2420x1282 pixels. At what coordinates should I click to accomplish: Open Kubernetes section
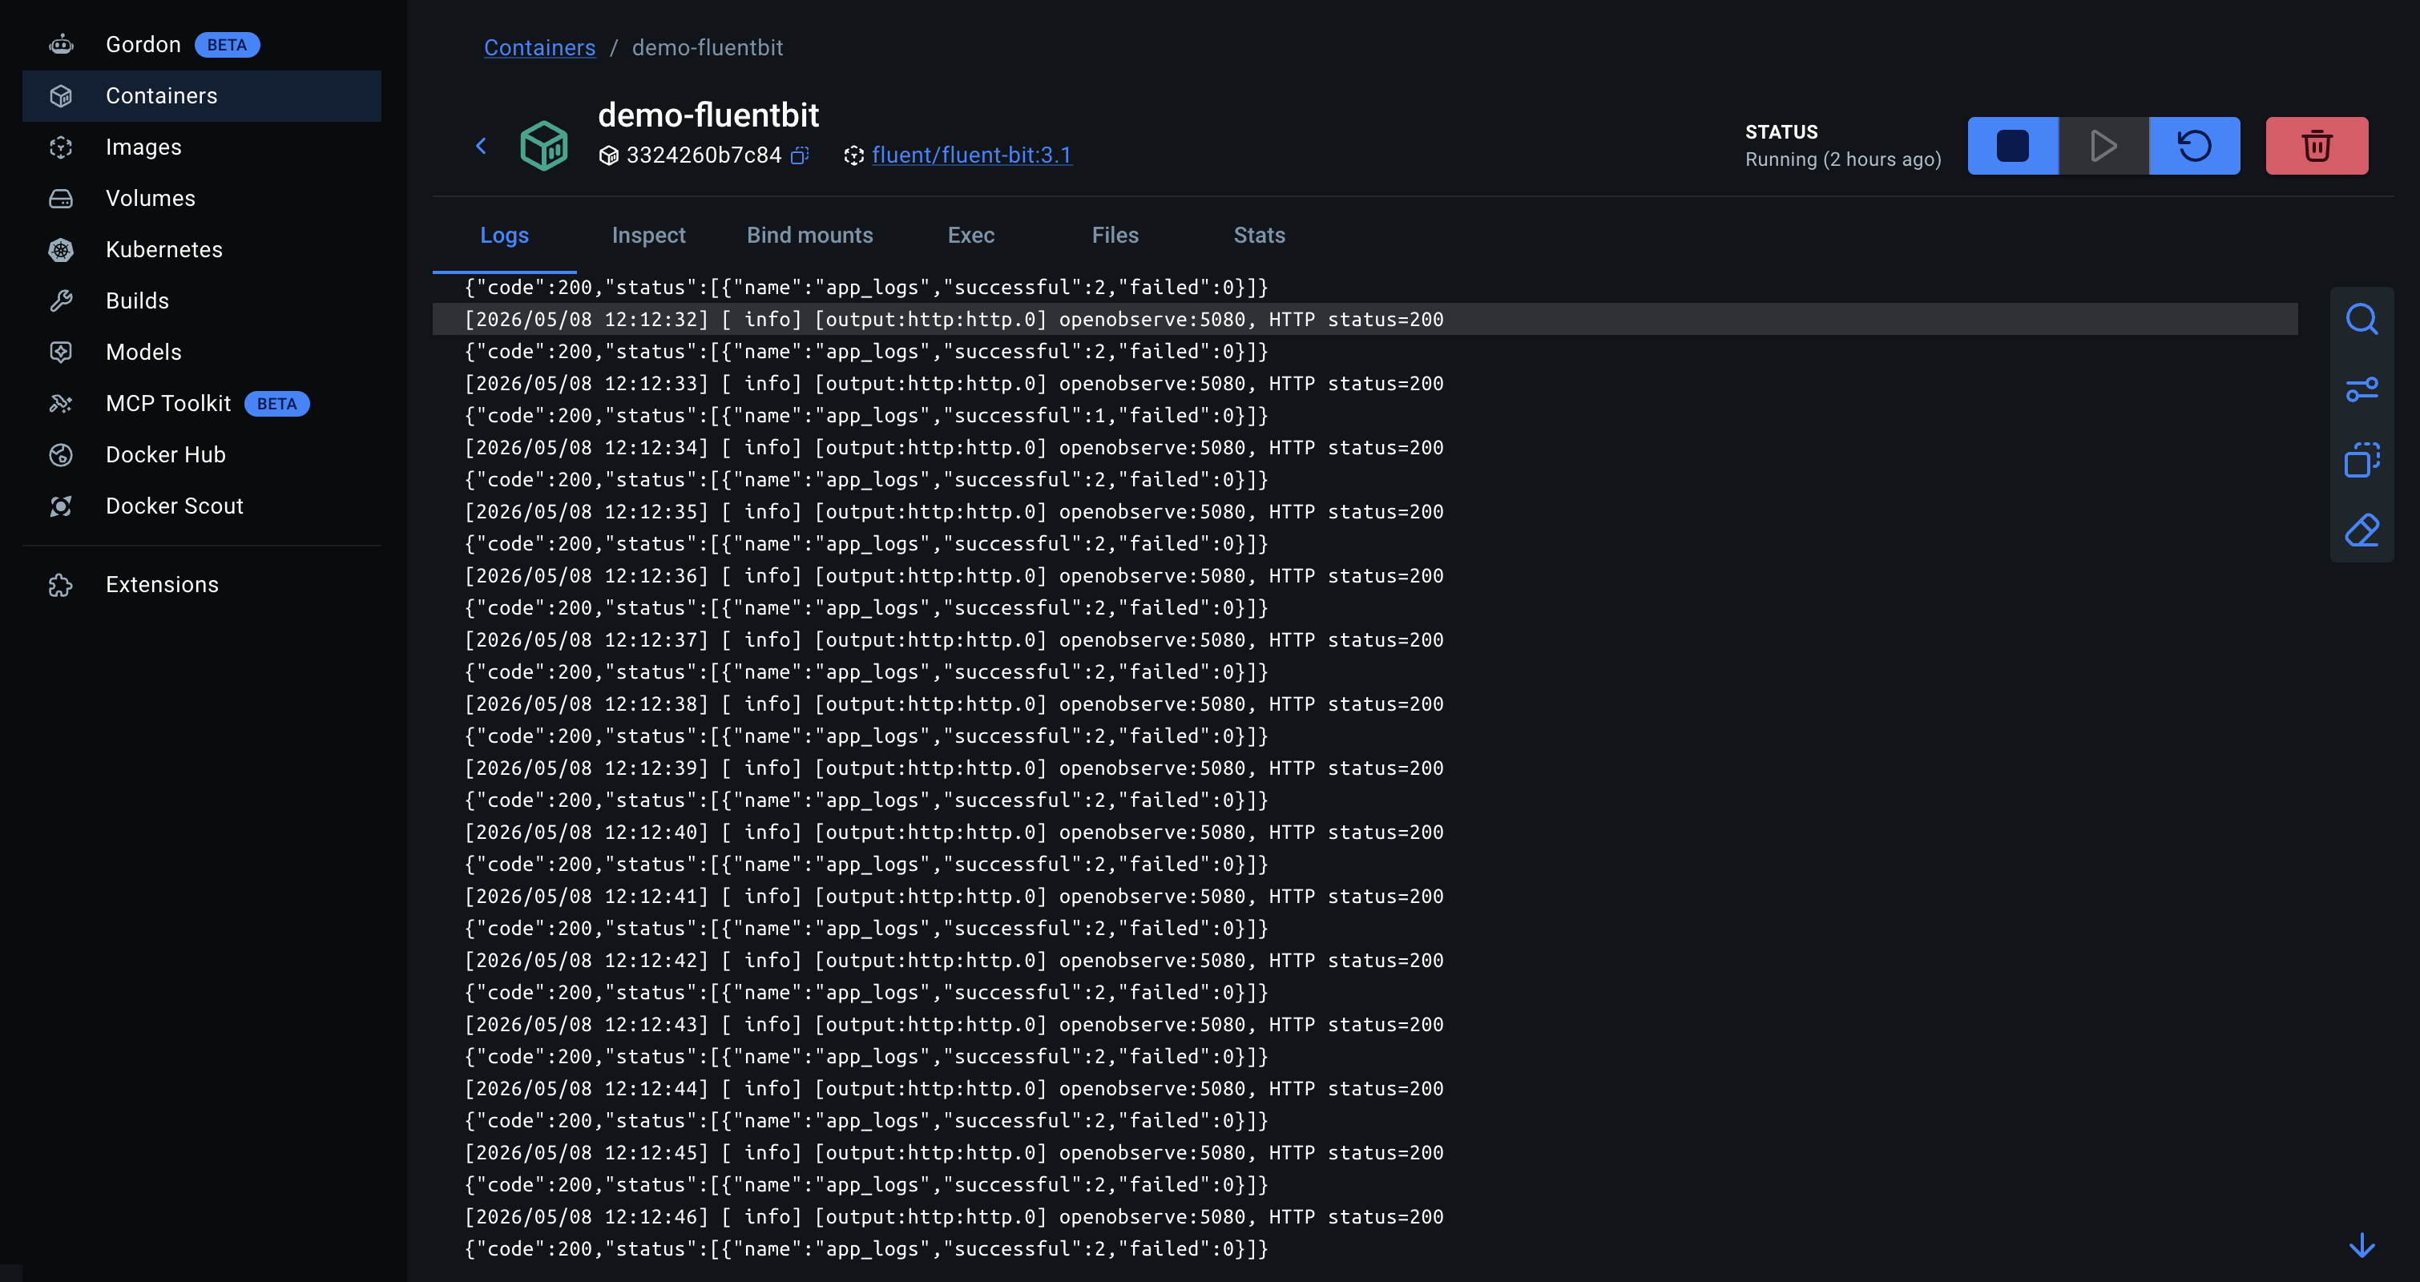201,250
